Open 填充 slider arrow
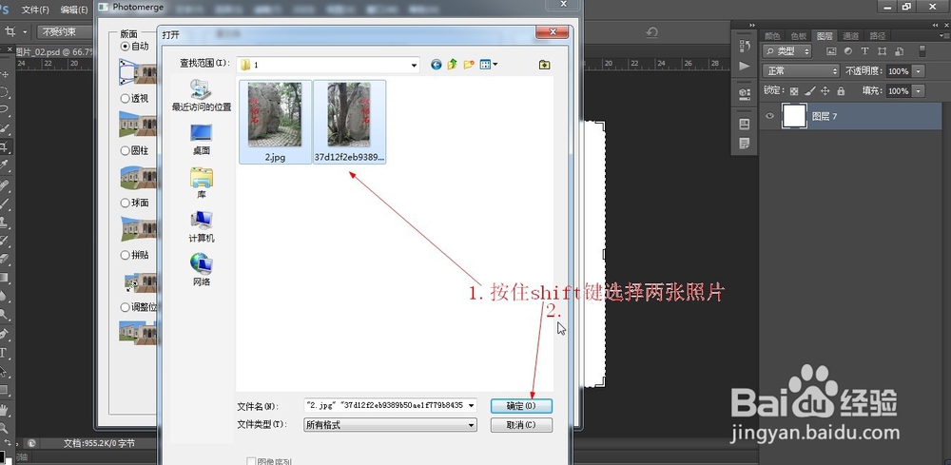951x465 pixels. (919, 91)
